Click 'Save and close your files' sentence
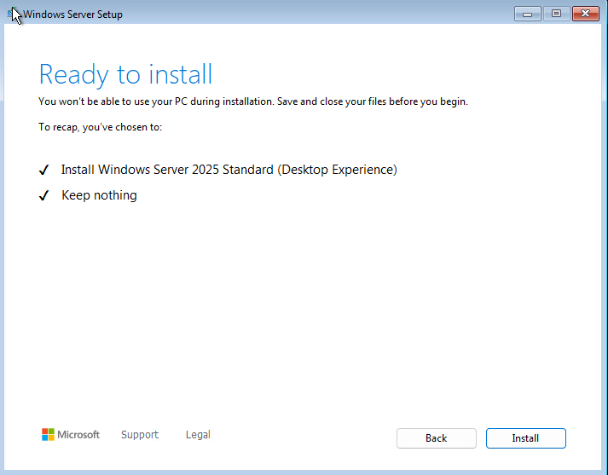 [373, 101]
